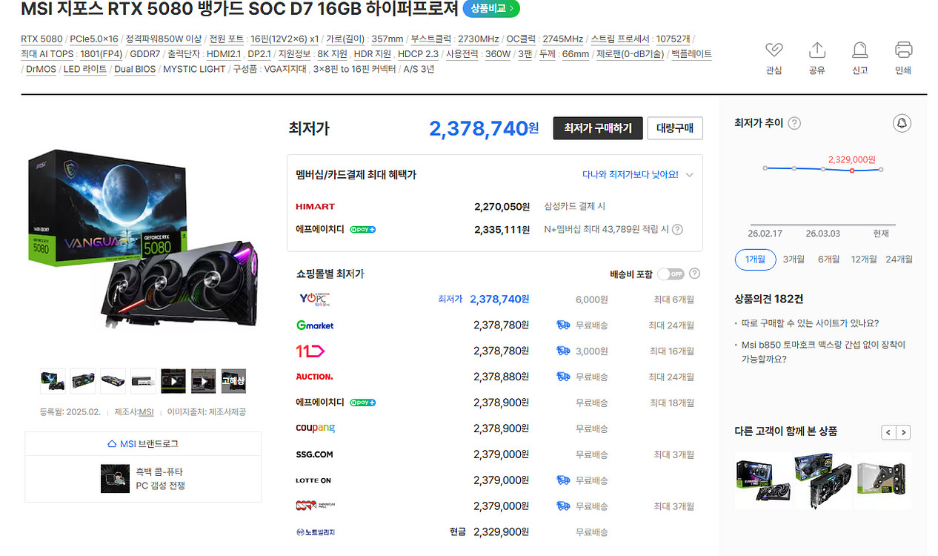Select the 12개월 price trend tab

pyautogui.click(x=864, y=259)
